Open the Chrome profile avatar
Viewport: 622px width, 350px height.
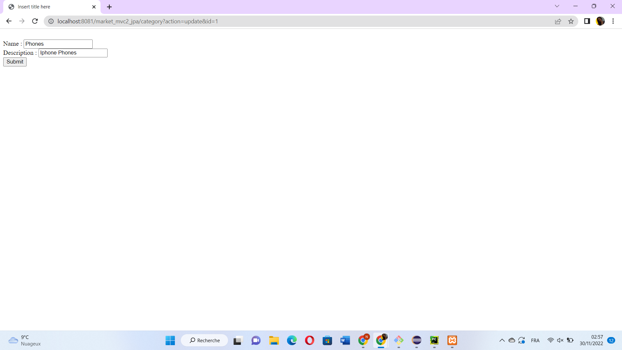click(x=600, y=21)
